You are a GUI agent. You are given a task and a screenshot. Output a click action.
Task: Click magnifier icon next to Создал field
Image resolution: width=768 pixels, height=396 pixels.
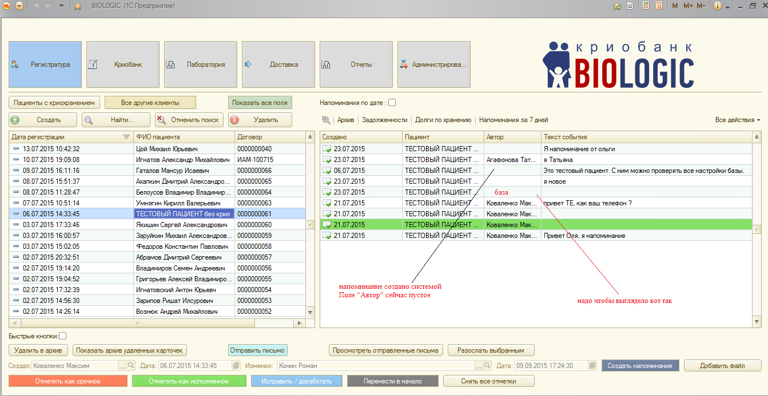[131, 366]
